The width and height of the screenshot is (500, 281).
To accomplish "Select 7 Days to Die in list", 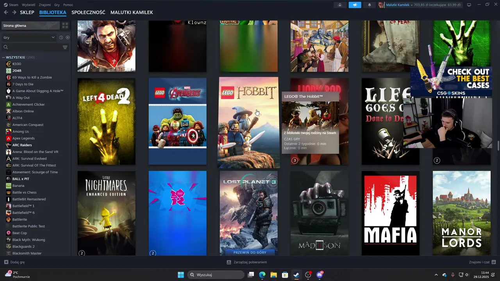I will point(23,84).
